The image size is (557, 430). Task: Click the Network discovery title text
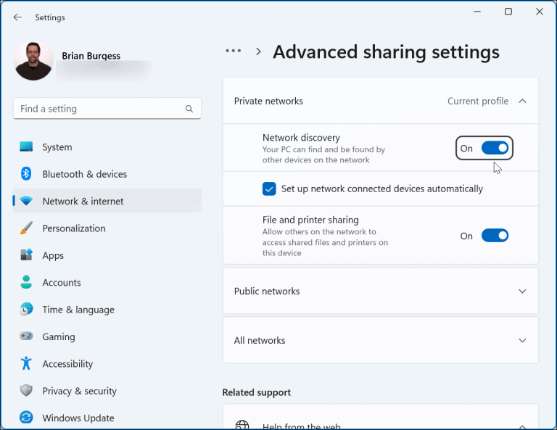pos(301,138)
